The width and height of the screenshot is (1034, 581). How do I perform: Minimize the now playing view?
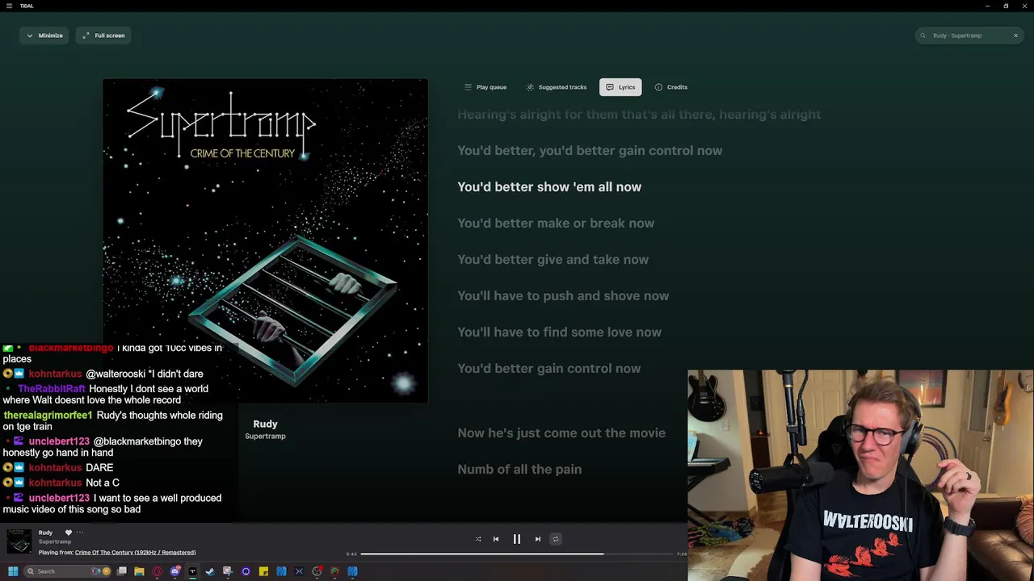44,36
